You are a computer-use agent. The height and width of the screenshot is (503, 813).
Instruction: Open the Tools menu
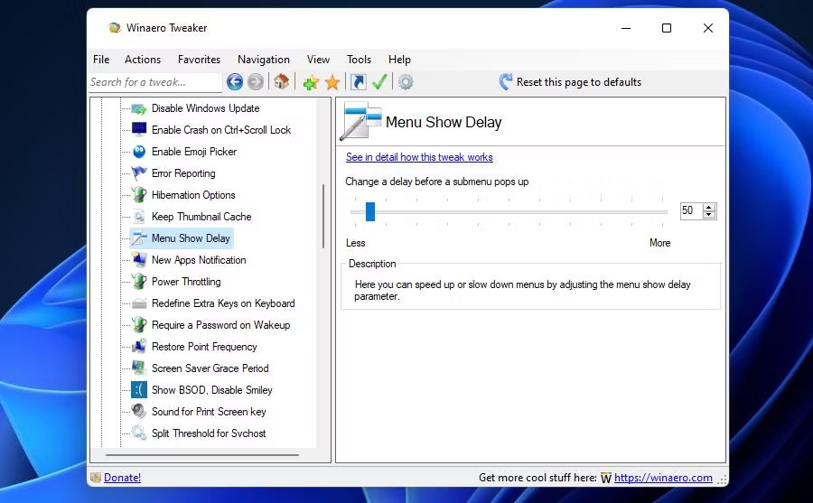tap(359, 60)
